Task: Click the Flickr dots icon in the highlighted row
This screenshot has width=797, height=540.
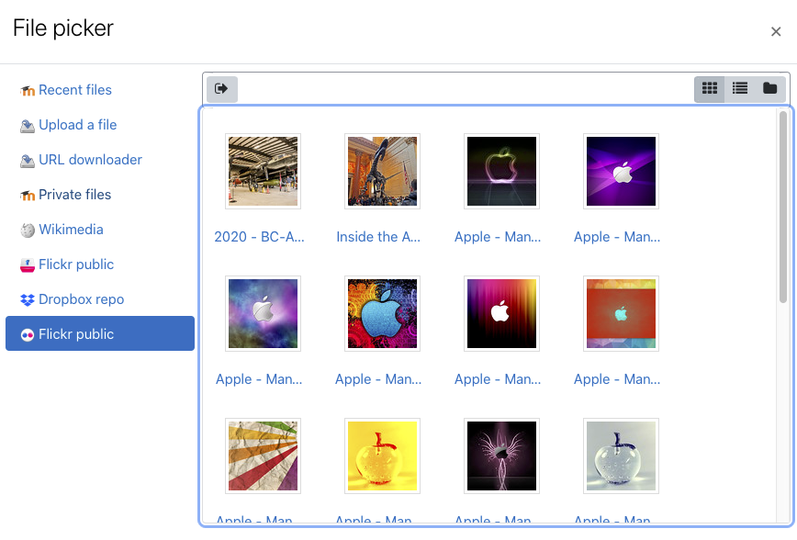Action: coord(28,334)
